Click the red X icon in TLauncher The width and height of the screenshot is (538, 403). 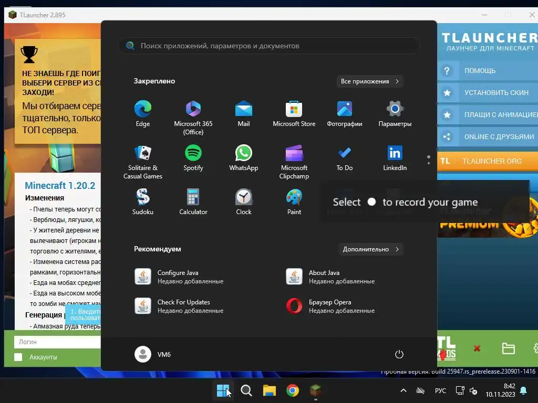[477, 348]
